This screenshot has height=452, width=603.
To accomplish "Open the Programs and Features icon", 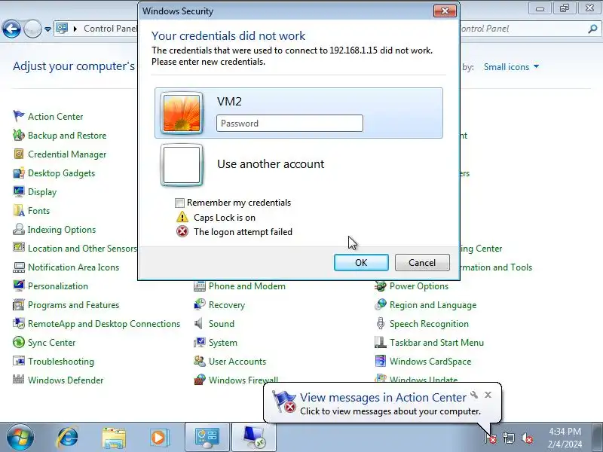I will click(x=18, y=304).
